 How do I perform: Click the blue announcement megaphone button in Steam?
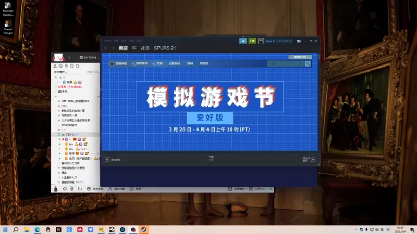pyautogui.click(x=243, y=41)
